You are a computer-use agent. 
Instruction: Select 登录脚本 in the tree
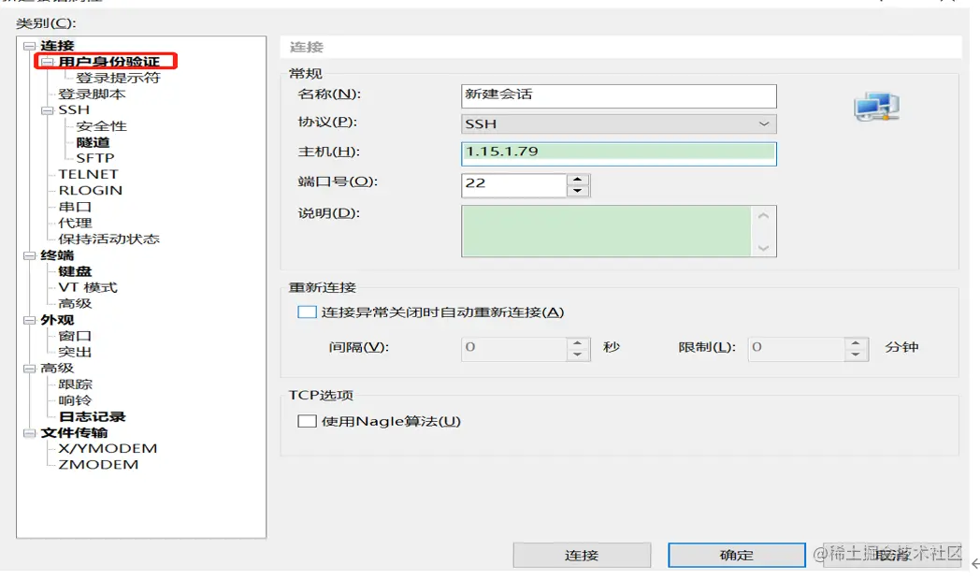point(92,94)
